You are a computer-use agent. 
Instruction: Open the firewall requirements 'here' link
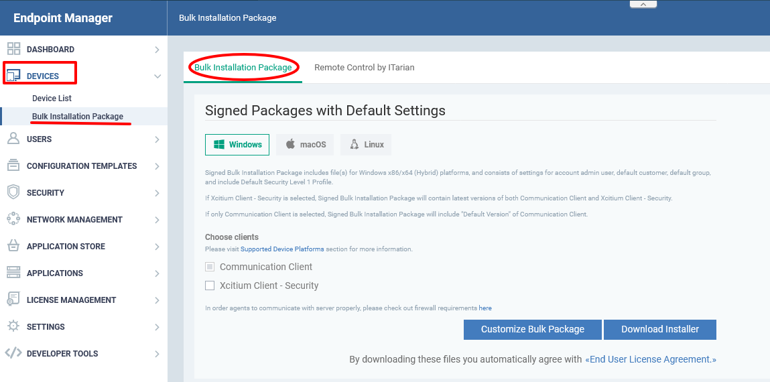pyautogui.click(x=485, y=308)
